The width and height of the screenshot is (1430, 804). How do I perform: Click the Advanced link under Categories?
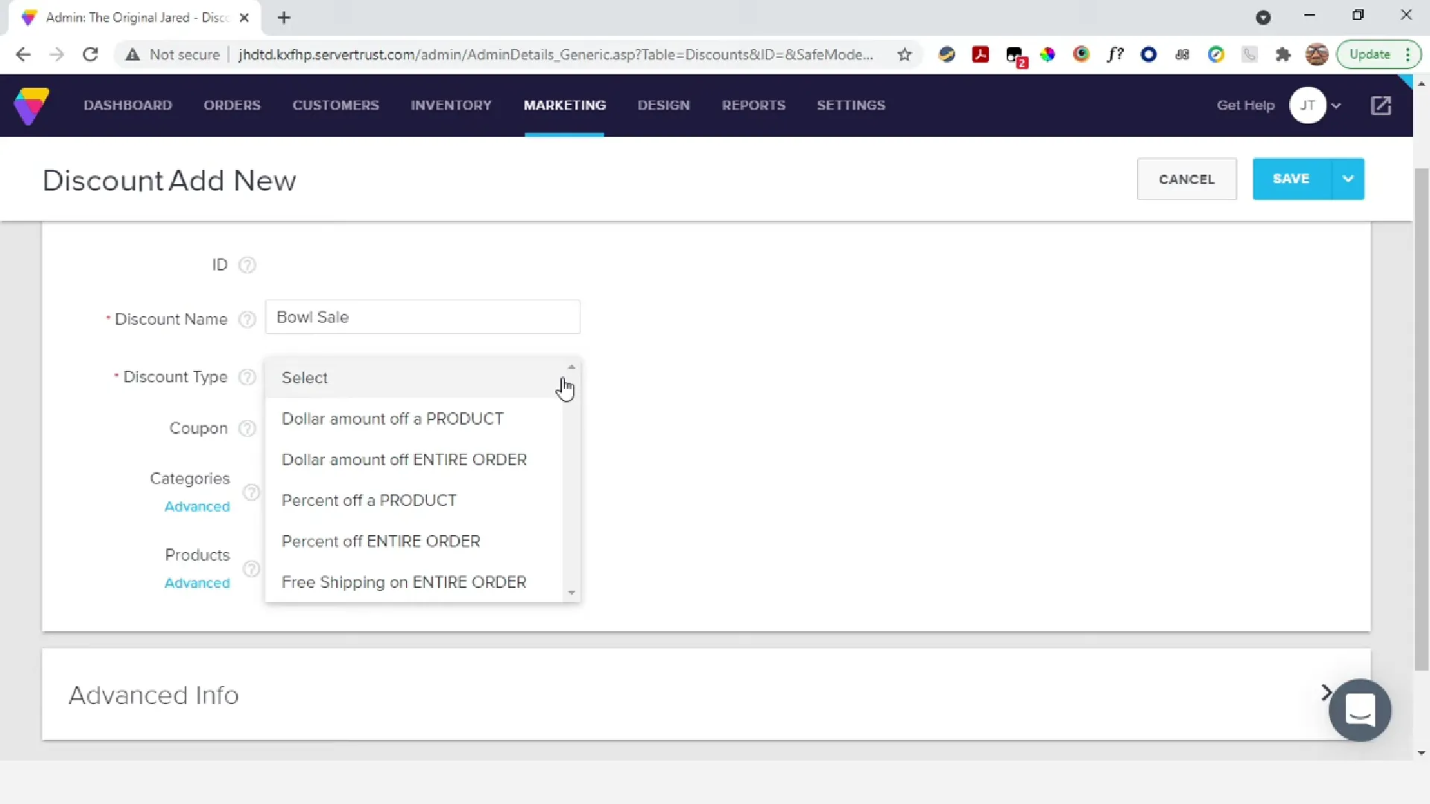point(197,507)
